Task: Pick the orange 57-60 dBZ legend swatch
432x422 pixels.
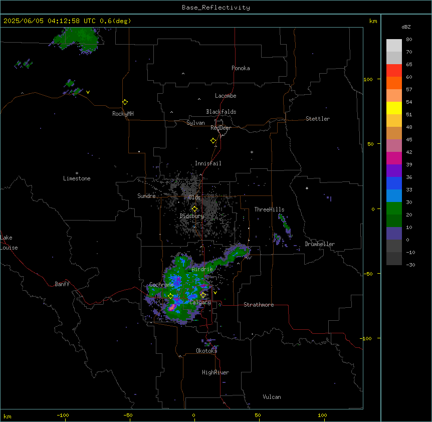Action: coord(394,83)
